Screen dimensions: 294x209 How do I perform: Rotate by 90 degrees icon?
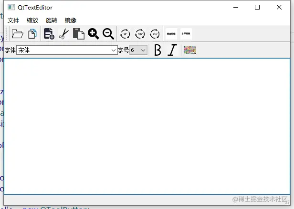click(125, 34)
